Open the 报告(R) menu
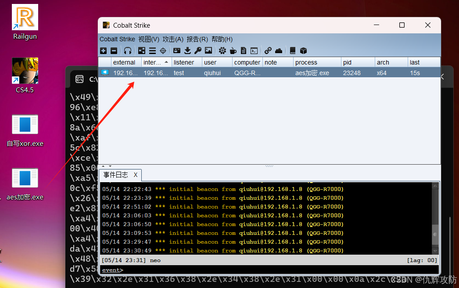The image size is (459, 288). (197, 39)
